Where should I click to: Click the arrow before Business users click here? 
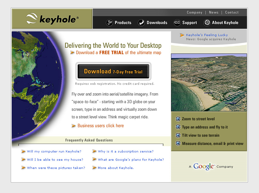coord(74,126)
